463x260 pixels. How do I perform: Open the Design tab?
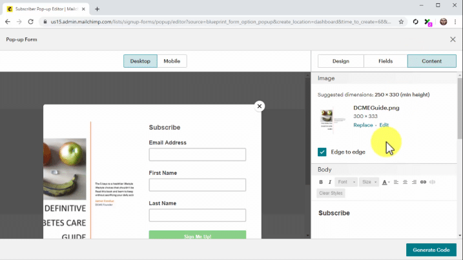point(341,61)
